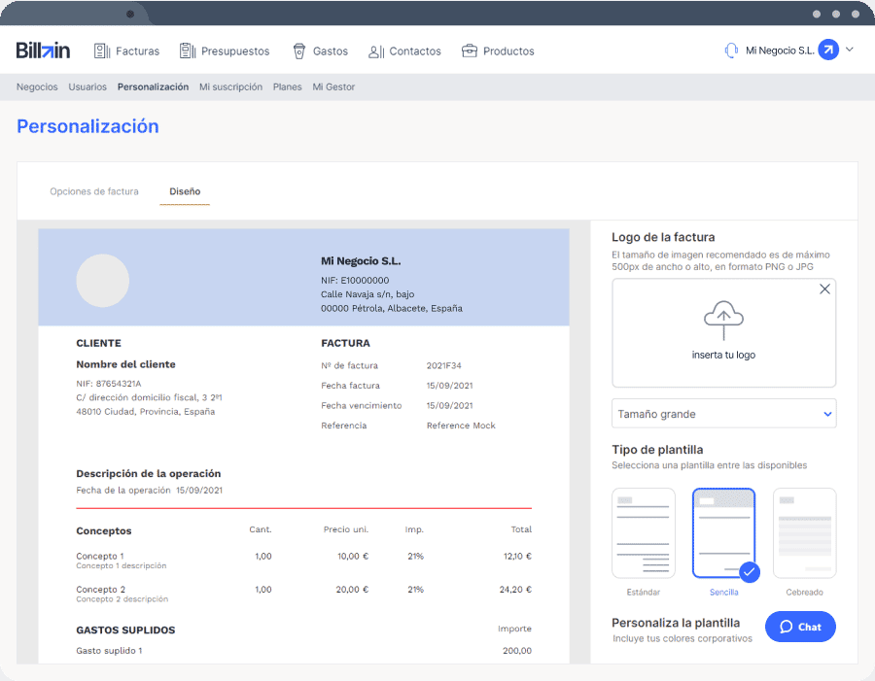Expand the account dropdown chevron

click(x=850, y=50)
